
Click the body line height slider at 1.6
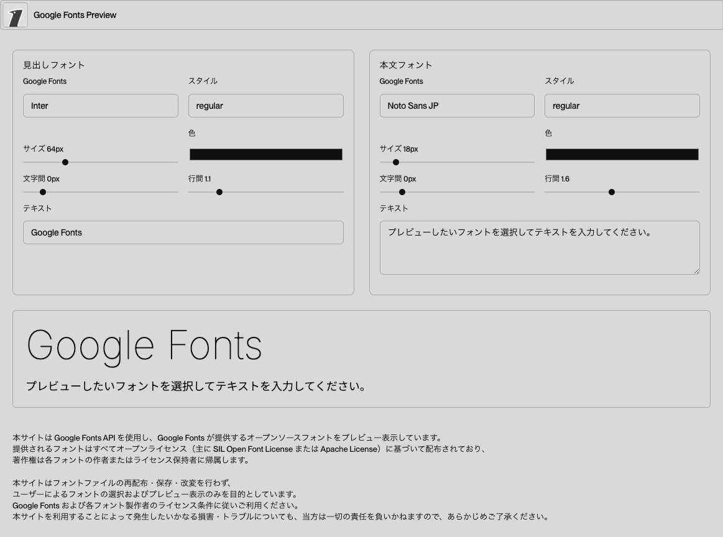(622, 192)
